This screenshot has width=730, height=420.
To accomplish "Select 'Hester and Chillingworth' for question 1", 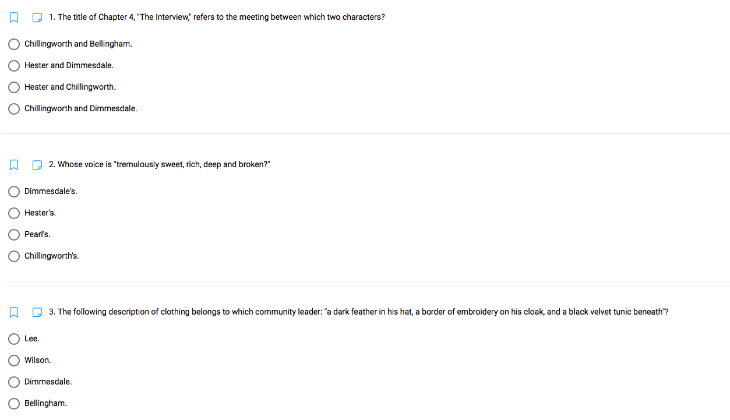I will pyautogui.click(x=13, y=87).
